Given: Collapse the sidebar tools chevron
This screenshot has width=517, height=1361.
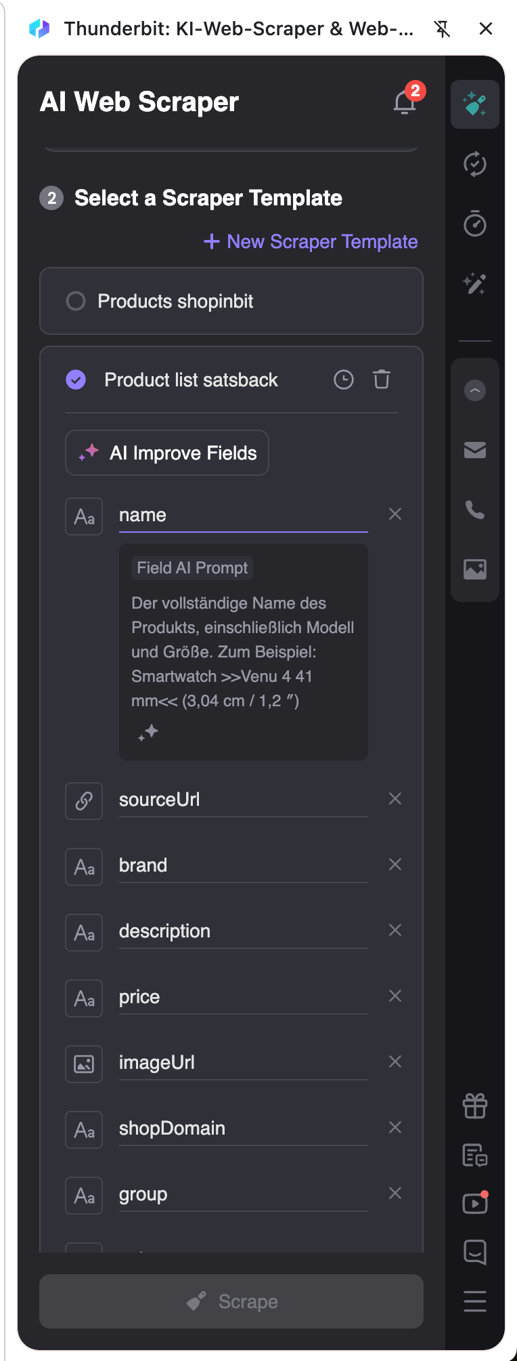Looking at the screenshot, I should point(475,390).
